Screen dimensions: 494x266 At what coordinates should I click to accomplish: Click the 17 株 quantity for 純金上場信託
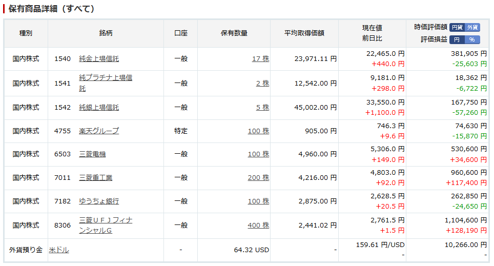tap(260, 59)
